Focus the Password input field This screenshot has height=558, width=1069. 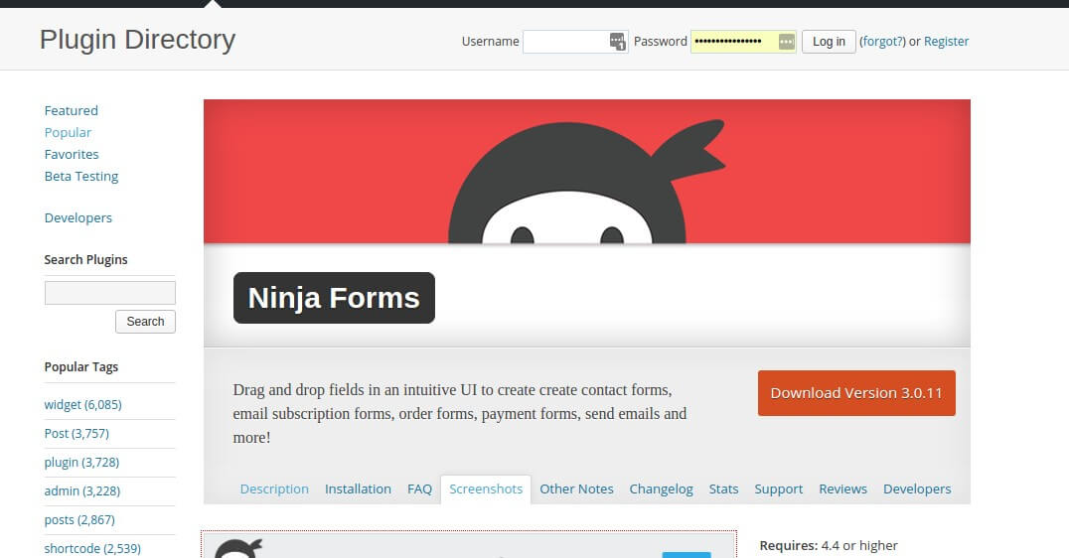point(743,42)
